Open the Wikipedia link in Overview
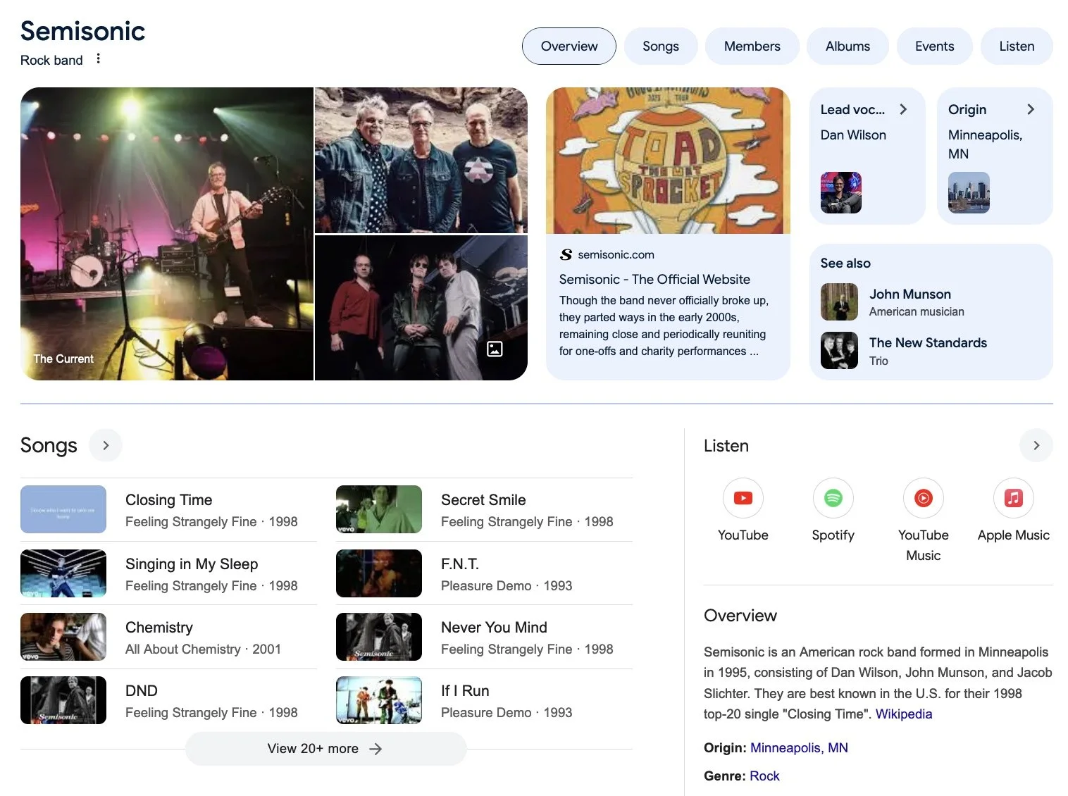 904,714
